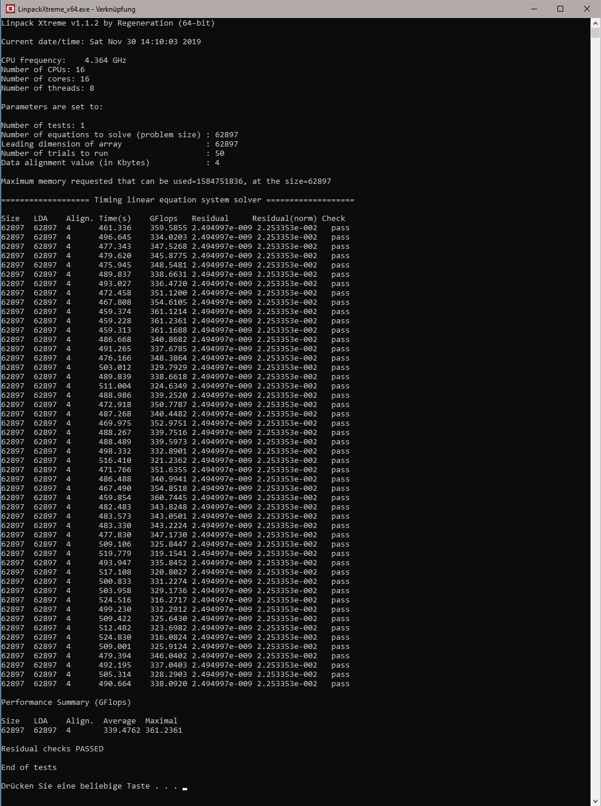The image size is (601, 806).
Task: Click average value '339.4762'
Action: point(122,730)
